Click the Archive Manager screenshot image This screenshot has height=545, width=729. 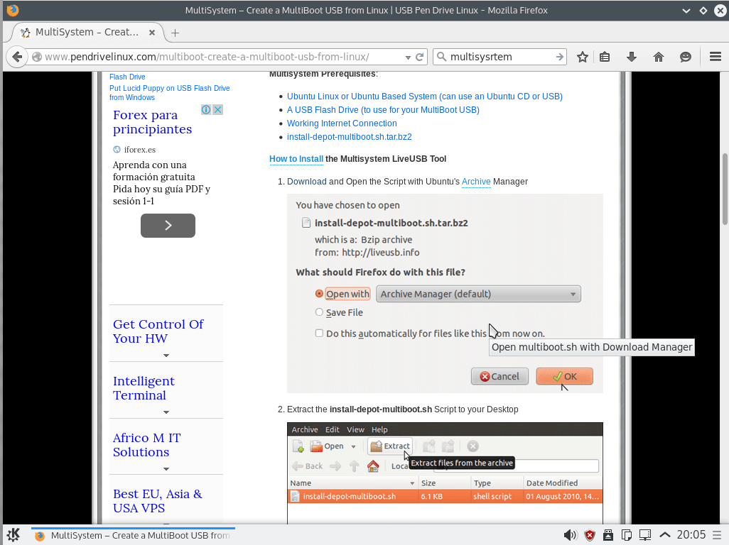[445, 473]
